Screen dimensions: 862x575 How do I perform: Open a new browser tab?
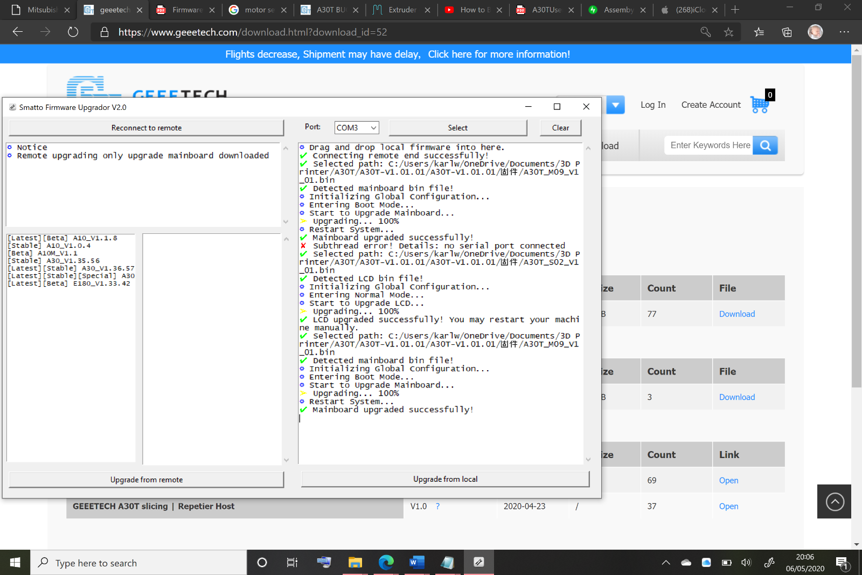735,10
